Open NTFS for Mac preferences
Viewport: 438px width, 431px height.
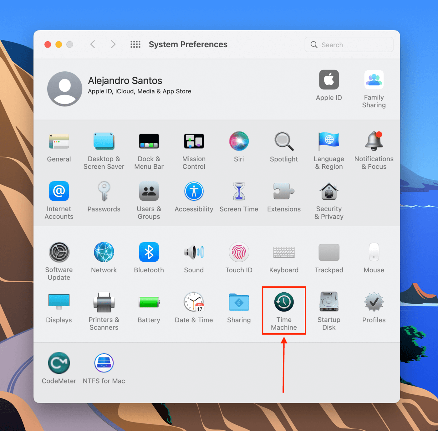tap(104, 368)
